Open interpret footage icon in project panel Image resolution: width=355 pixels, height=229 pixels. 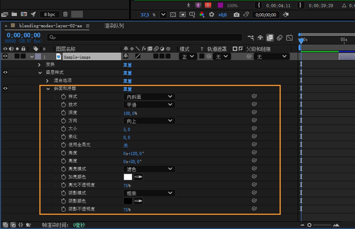click(4, 14)
